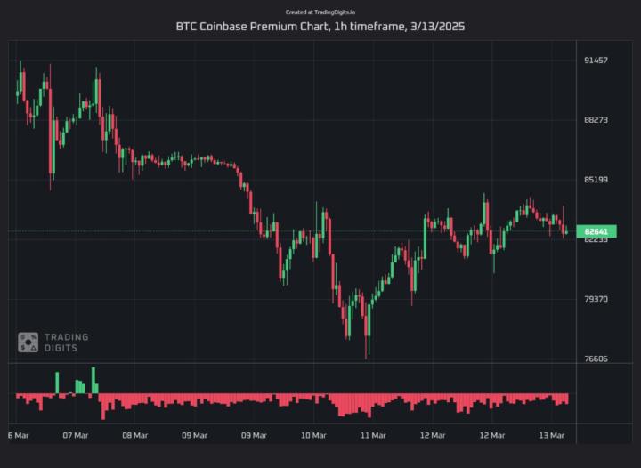
Task: Open the 'Created at TradingDigits.io' link
Action: pos(320,12)
